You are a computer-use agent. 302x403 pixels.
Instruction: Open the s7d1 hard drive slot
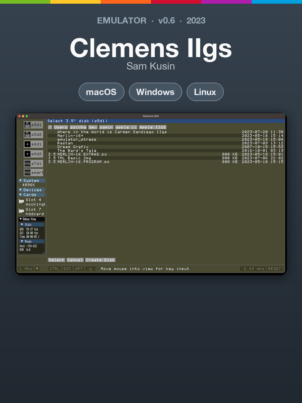pyautogui.click(x=33, y=164)
